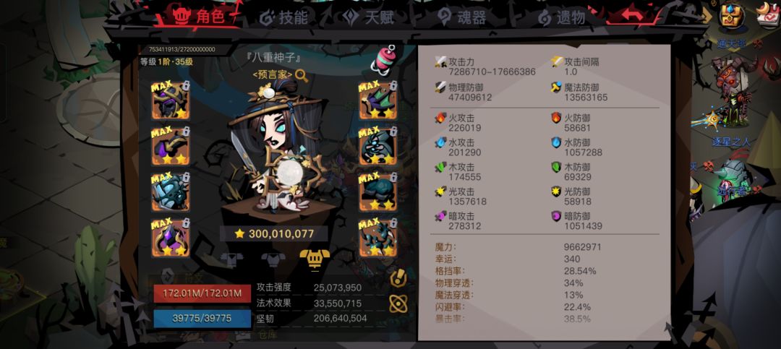781x349 pixels.
Task: Expand stats list with bottom-right arrow
Action: coord(670,327)
